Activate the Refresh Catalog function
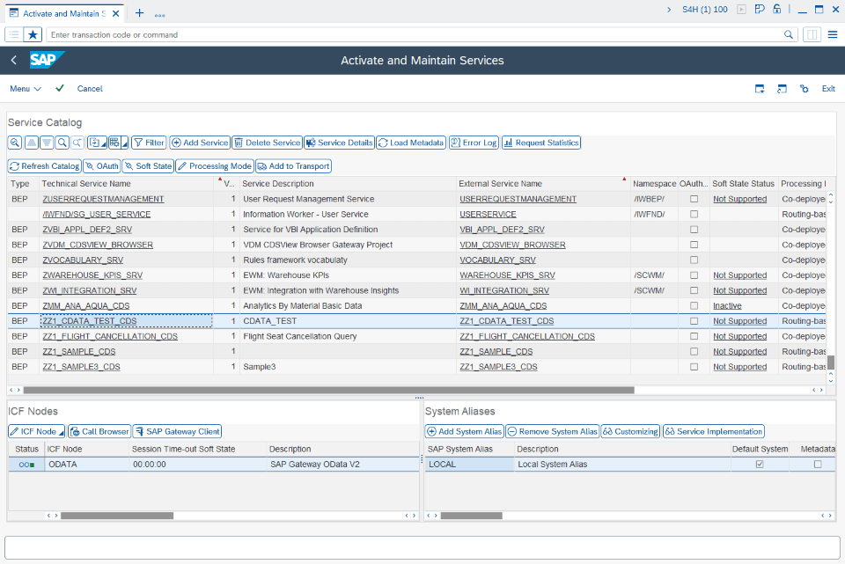 44,165
